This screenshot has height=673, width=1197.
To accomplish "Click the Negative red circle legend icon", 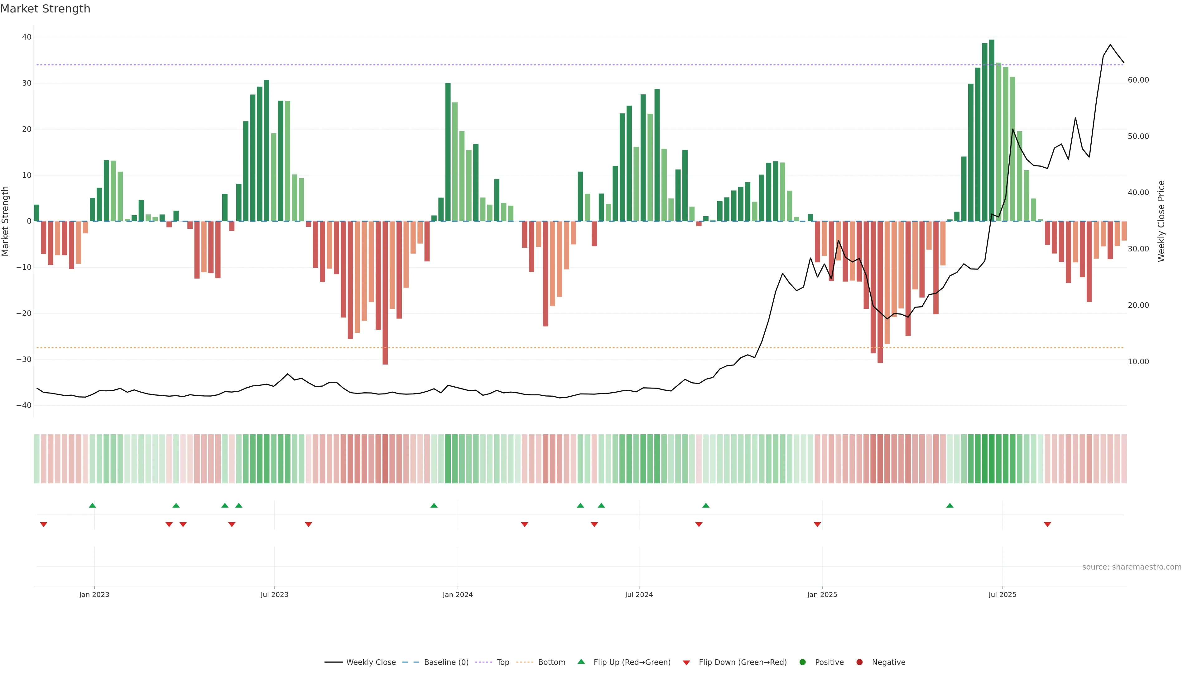I will click(859, 662).
